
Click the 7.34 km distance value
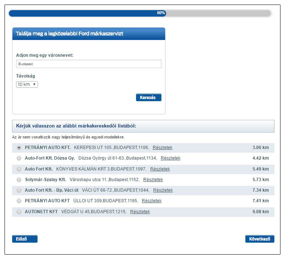pos(260,190)
